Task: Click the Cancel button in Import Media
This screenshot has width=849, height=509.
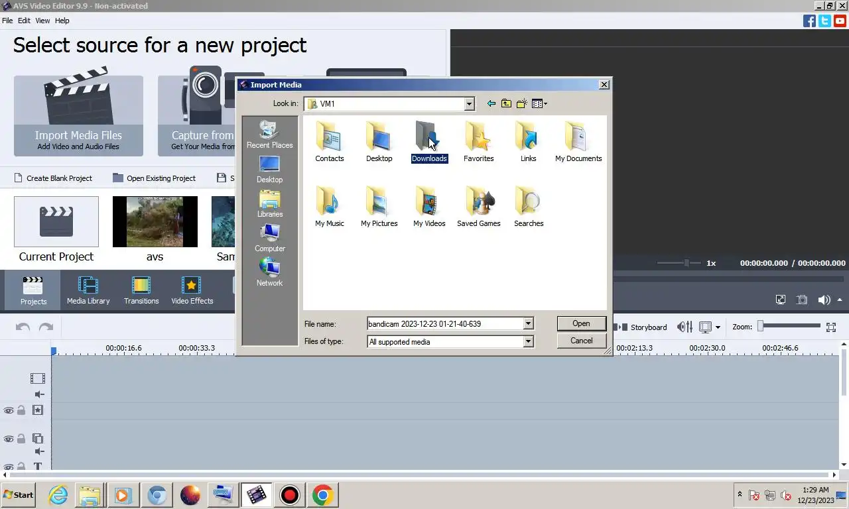Action: [581, 341]
